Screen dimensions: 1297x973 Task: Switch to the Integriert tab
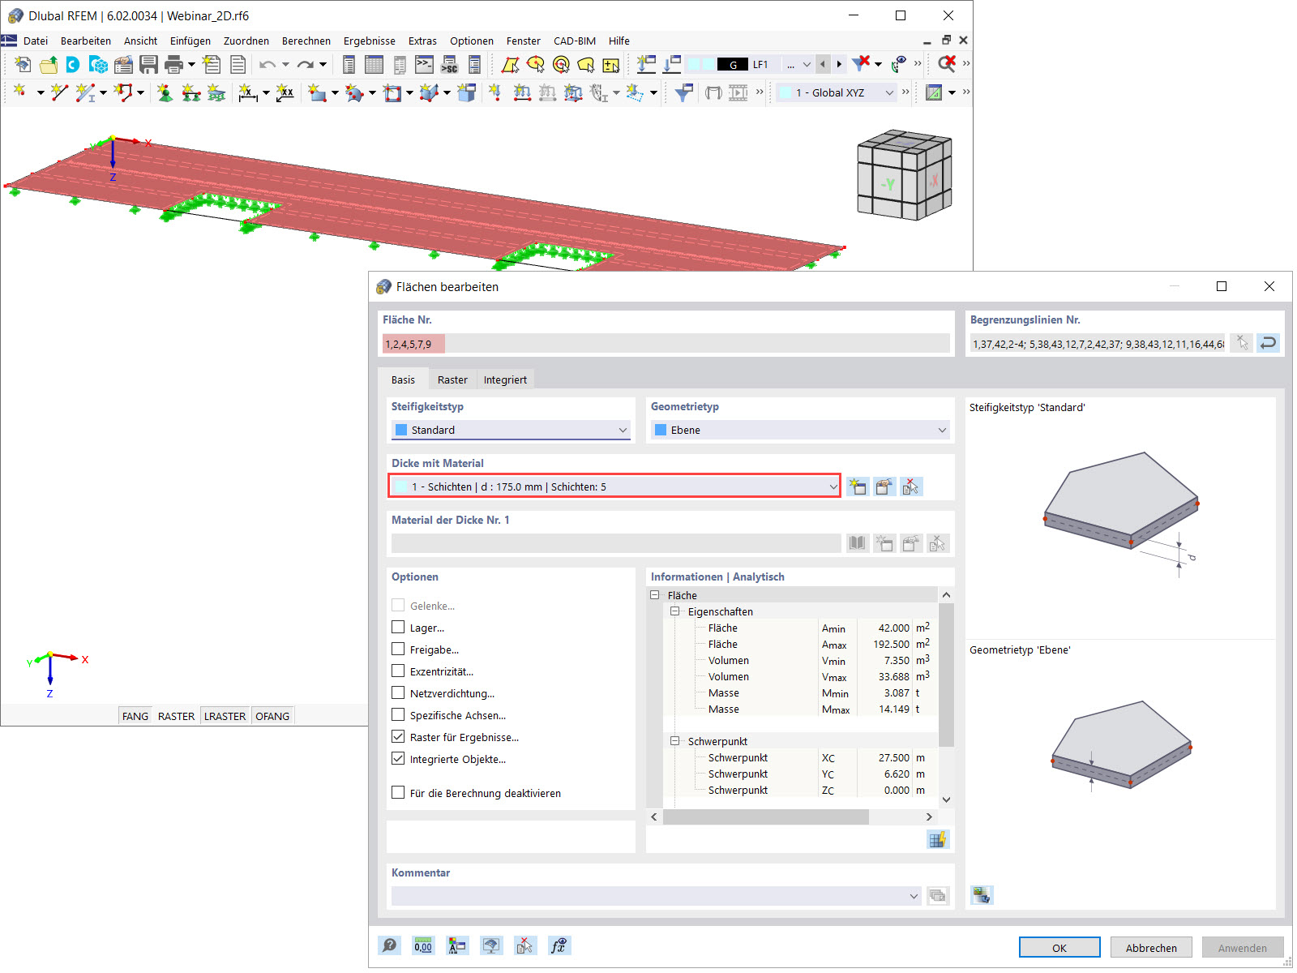point(505,379)
